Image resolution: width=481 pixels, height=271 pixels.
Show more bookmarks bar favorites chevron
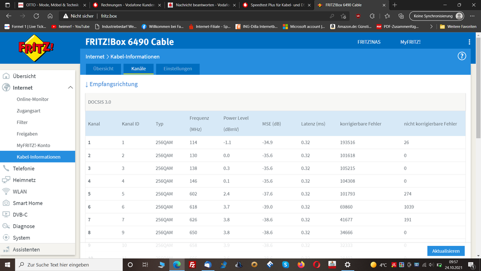coord(431,27)
